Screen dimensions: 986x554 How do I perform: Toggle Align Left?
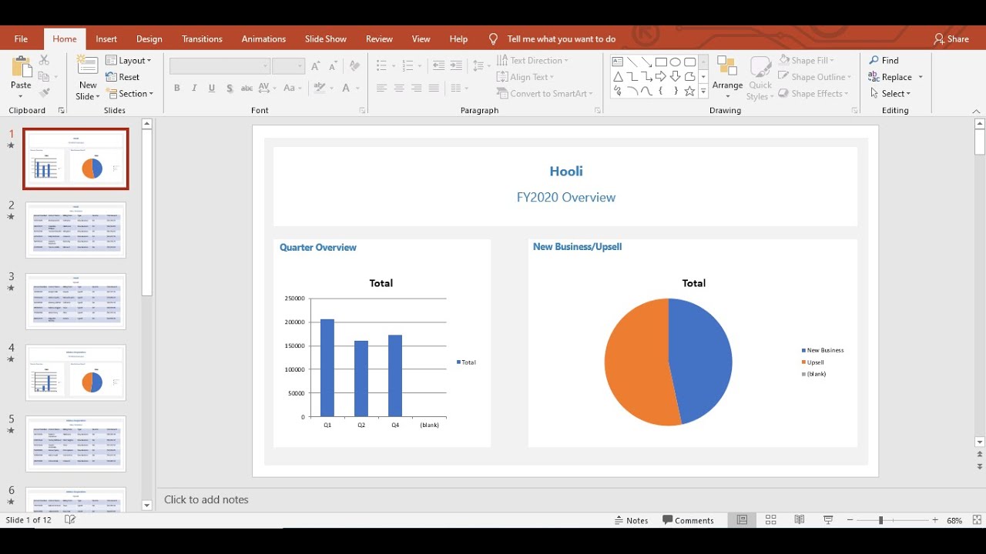[x=381, y=88]
